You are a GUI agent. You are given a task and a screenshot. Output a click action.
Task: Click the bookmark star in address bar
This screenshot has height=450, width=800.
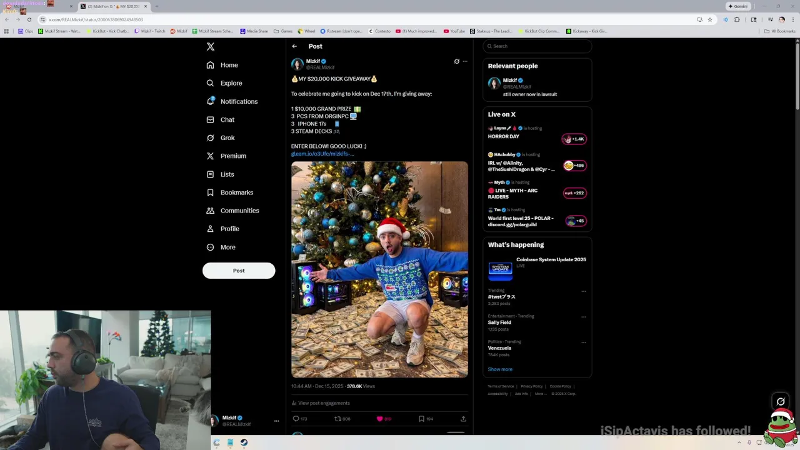coord(710,19)
